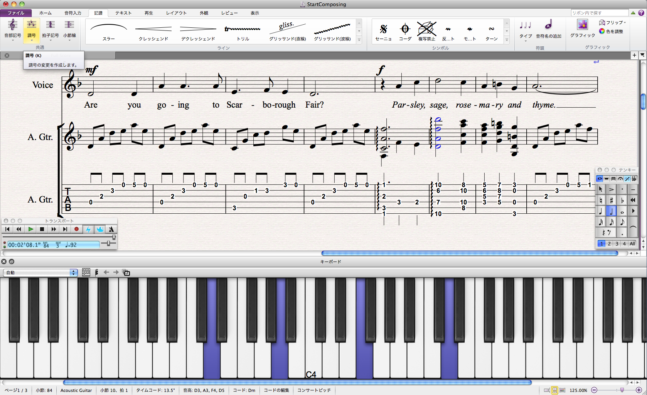Open the Notehead Type (タイプ) dropdown
This screenshot has height=395, width=647.
pos(526,30)
